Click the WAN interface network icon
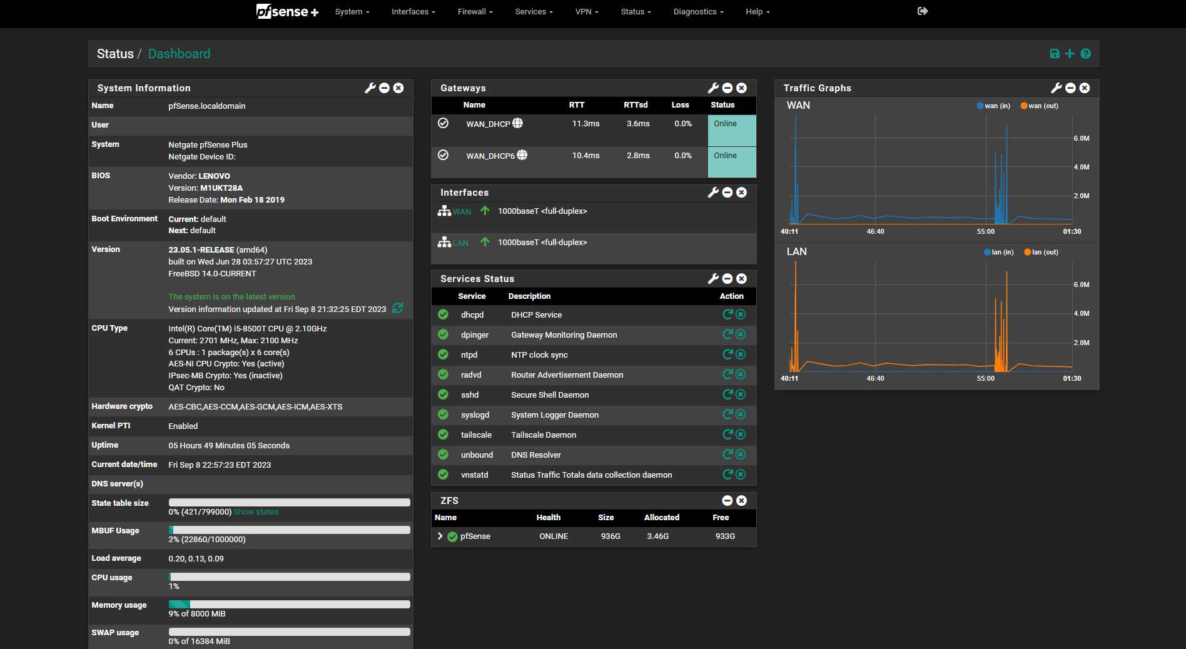 click(444, 211)
